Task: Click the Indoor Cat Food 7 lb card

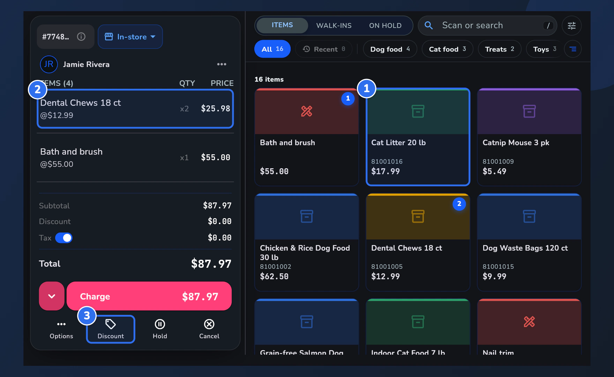Action: (418, 327)
